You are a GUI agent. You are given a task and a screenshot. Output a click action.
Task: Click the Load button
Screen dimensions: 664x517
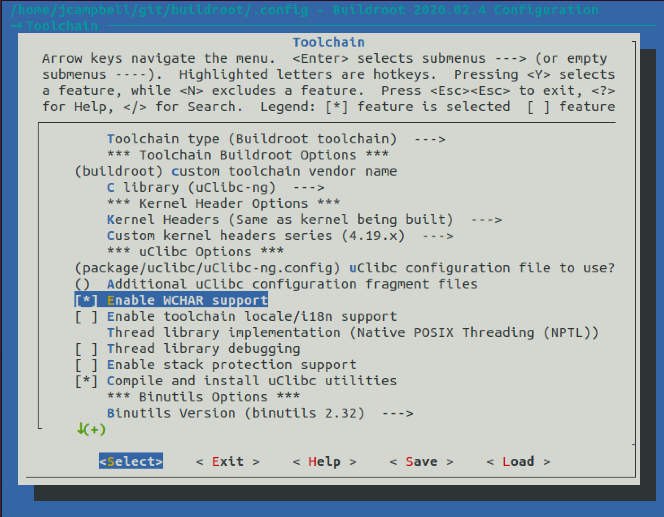coord(519,461)
